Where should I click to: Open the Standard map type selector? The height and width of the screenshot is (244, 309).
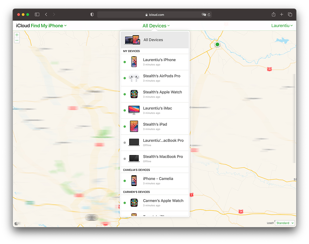tap(285, 223)
